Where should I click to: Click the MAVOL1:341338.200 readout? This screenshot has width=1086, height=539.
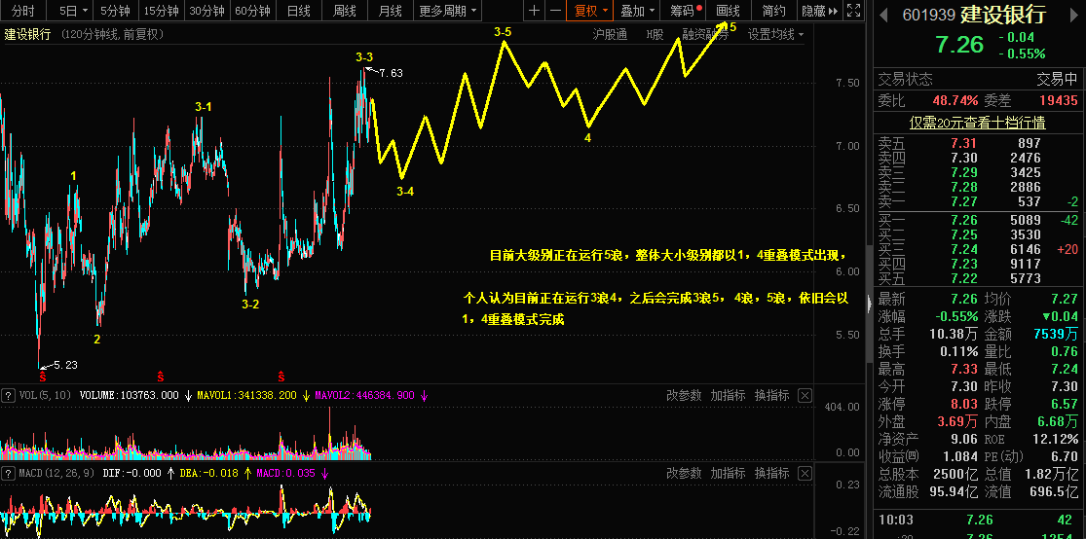click(x=246, y=396)
